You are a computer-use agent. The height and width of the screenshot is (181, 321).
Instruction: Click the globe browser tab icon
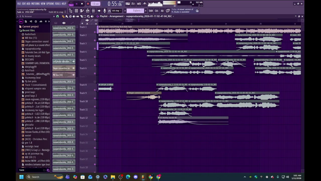36,21
